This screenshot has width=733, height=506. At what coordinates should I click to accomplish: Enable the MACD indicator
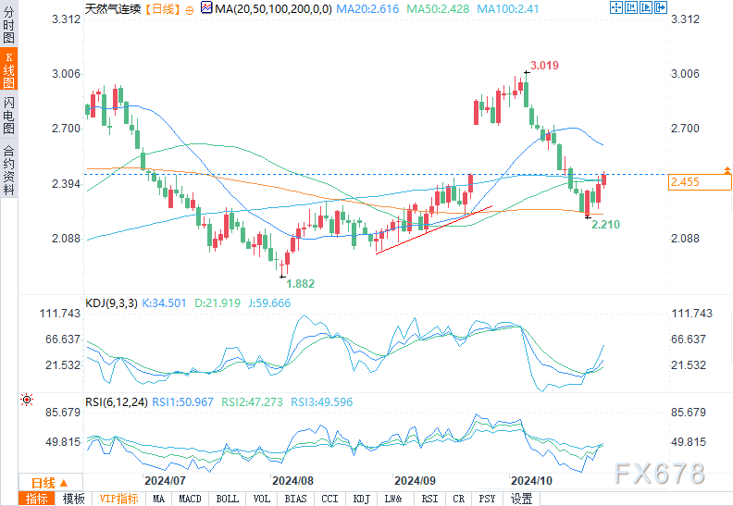click(190, 499)
